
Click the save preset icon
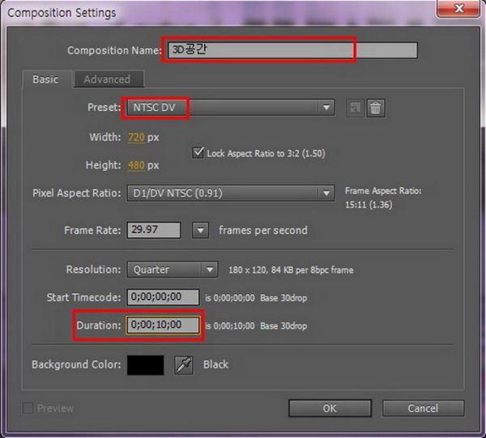[355, 108]
